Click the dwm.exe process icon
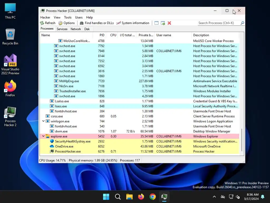Viewport: 270px width, 203px height. tap(52, 131)
